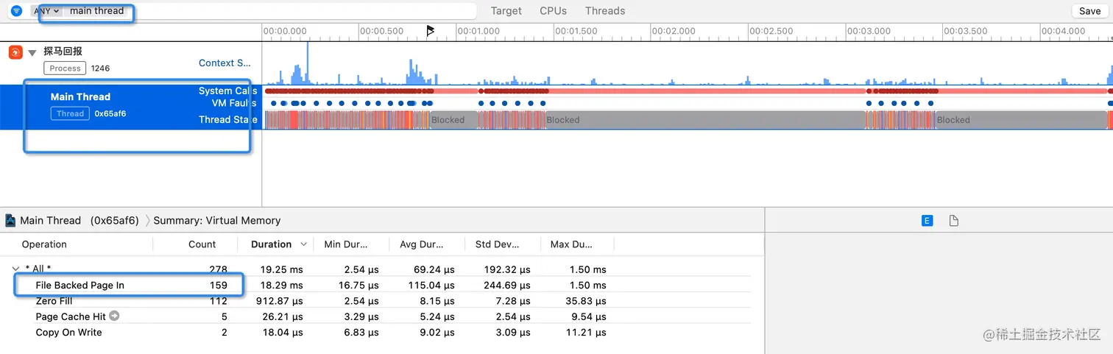Select the blue E extended detail icon
Image resolution: width=1113 pixels, height=354 pixels.
(928, 221)
